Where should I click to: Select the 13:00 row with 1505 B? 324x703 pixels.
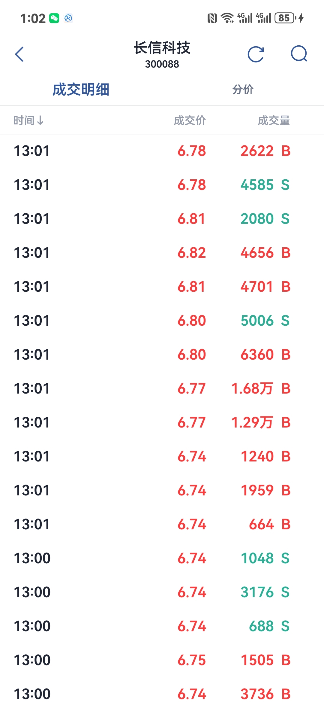tap(162, 660)
